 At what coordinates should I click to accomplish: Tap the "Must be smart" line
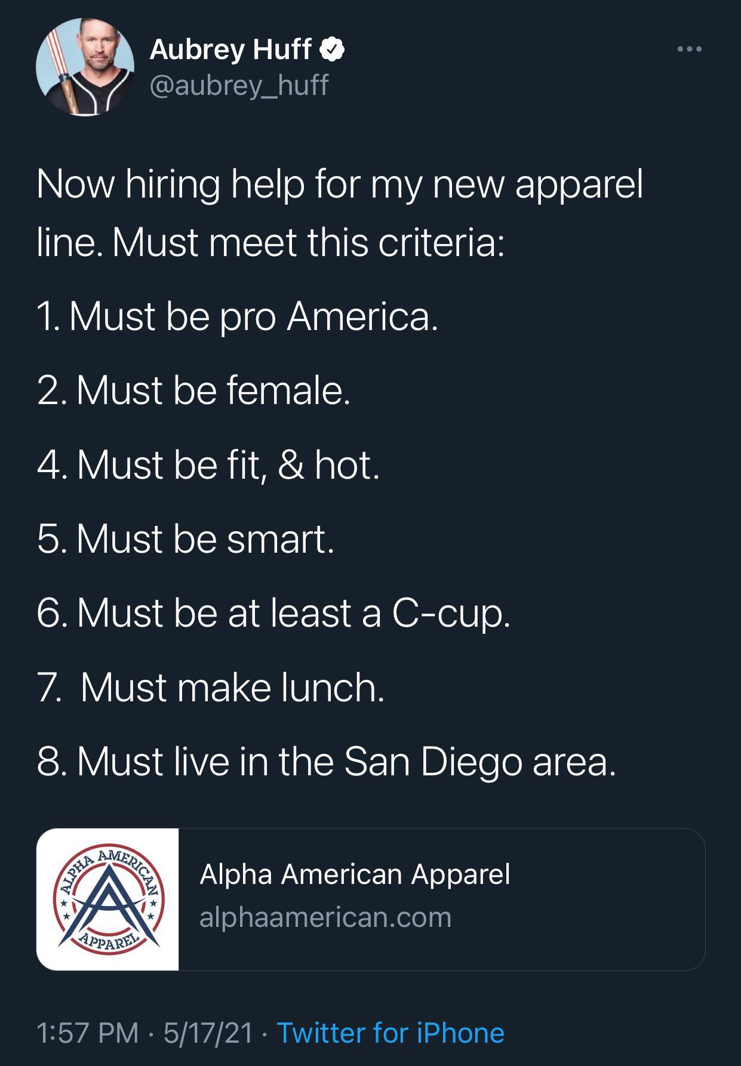tap(186, 539)
